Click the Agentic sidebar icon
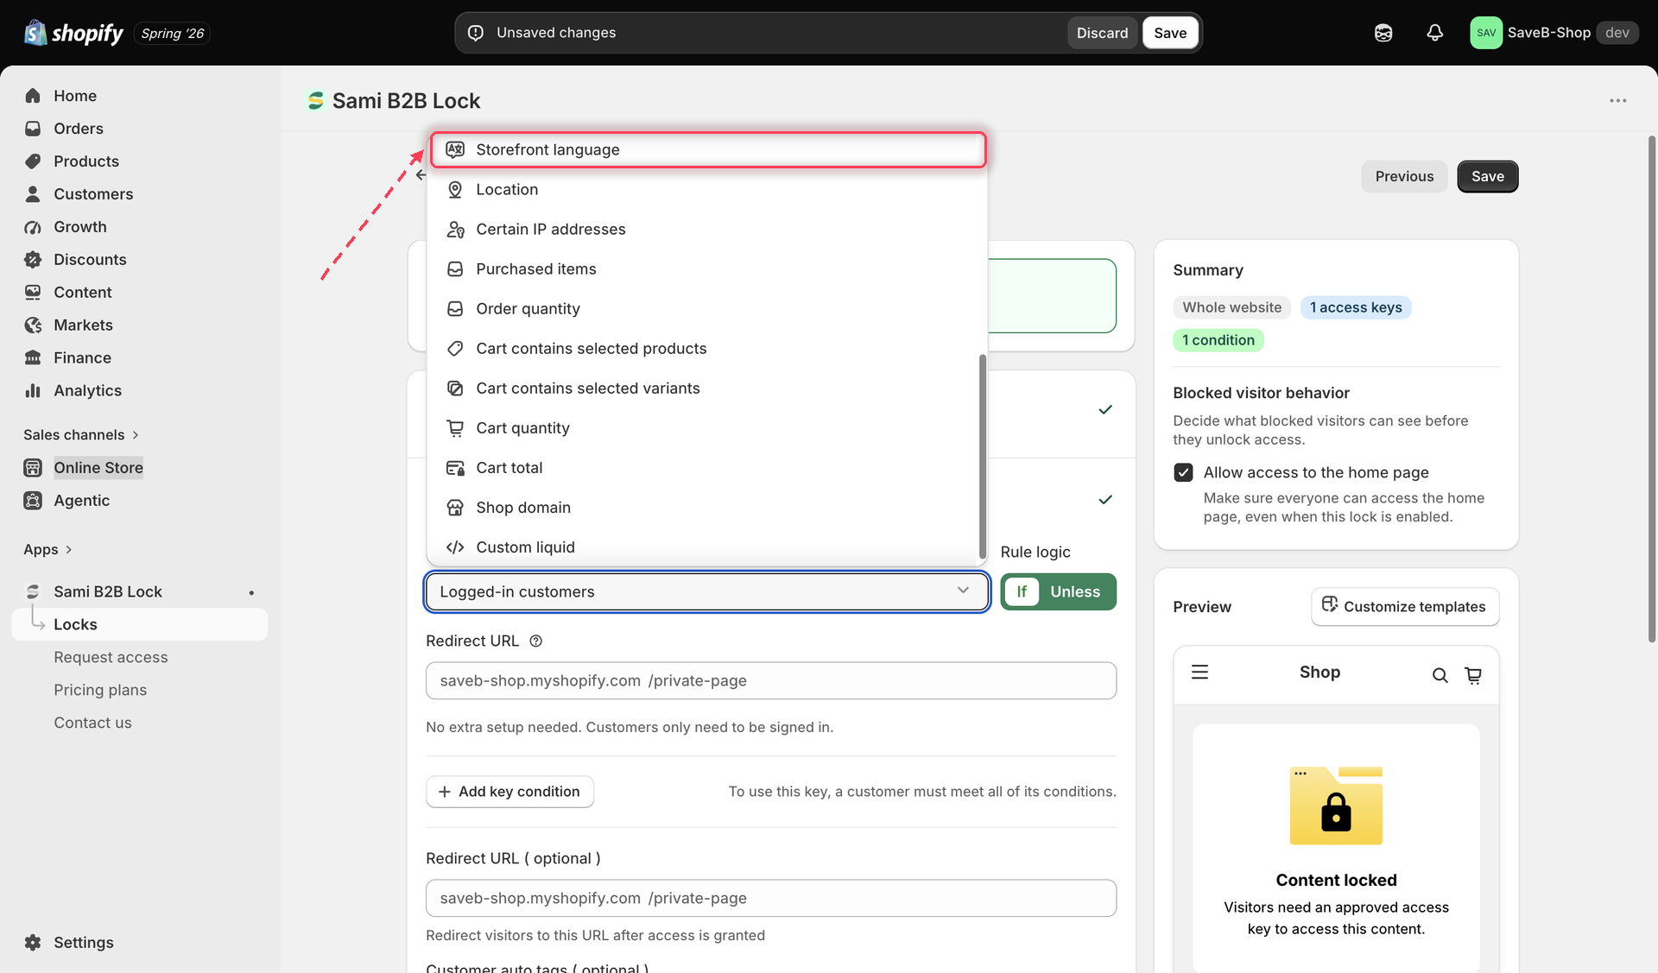Image resolution: width=1658 pixels, height=973 pixels. [x=33, y=501]
